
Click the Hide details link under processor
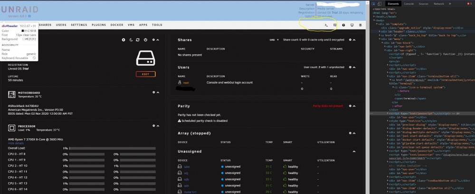click(16, 143)
